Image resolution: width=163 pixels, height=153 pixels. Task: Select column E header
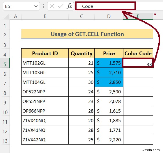(x=138, y=16)
